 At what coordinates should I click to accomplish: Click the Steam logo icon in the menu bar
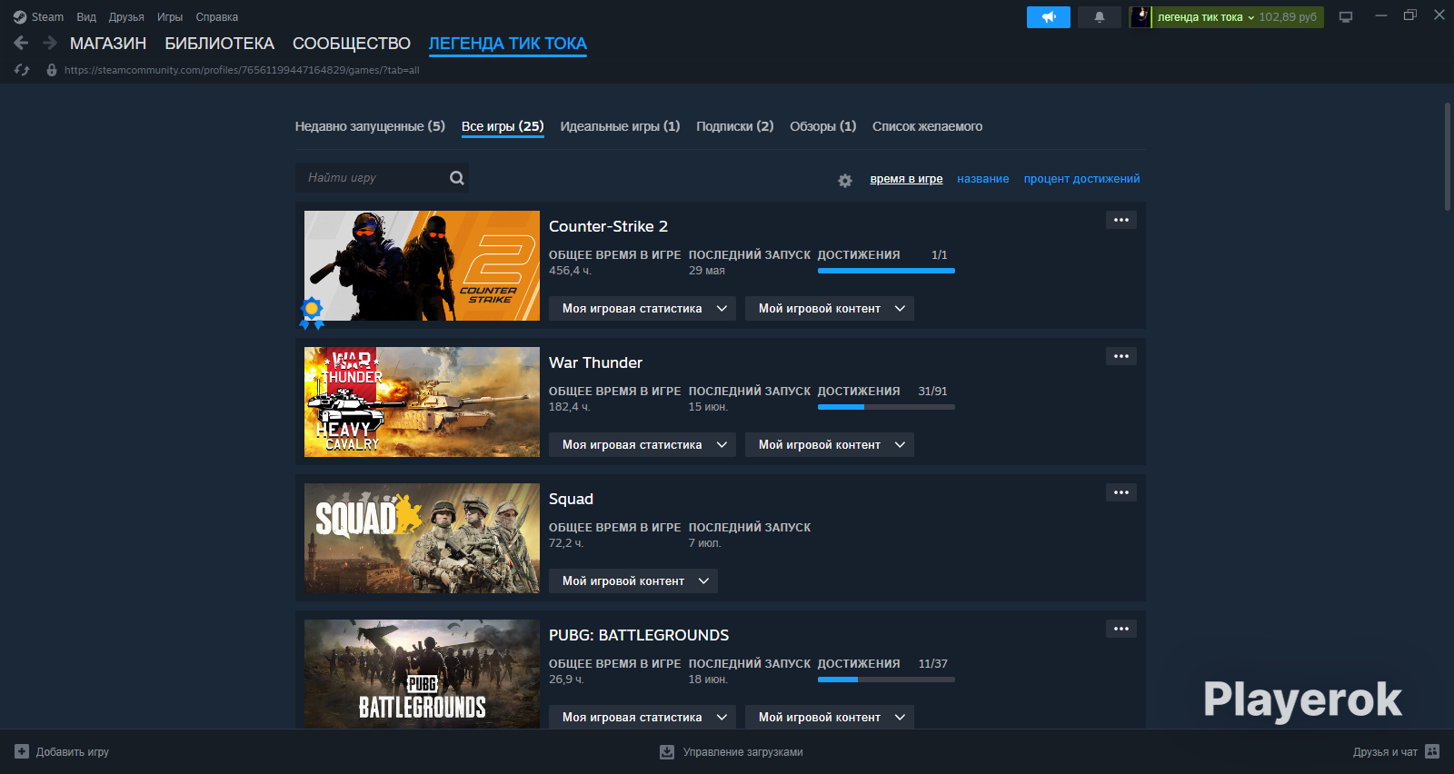pos(20,17)
